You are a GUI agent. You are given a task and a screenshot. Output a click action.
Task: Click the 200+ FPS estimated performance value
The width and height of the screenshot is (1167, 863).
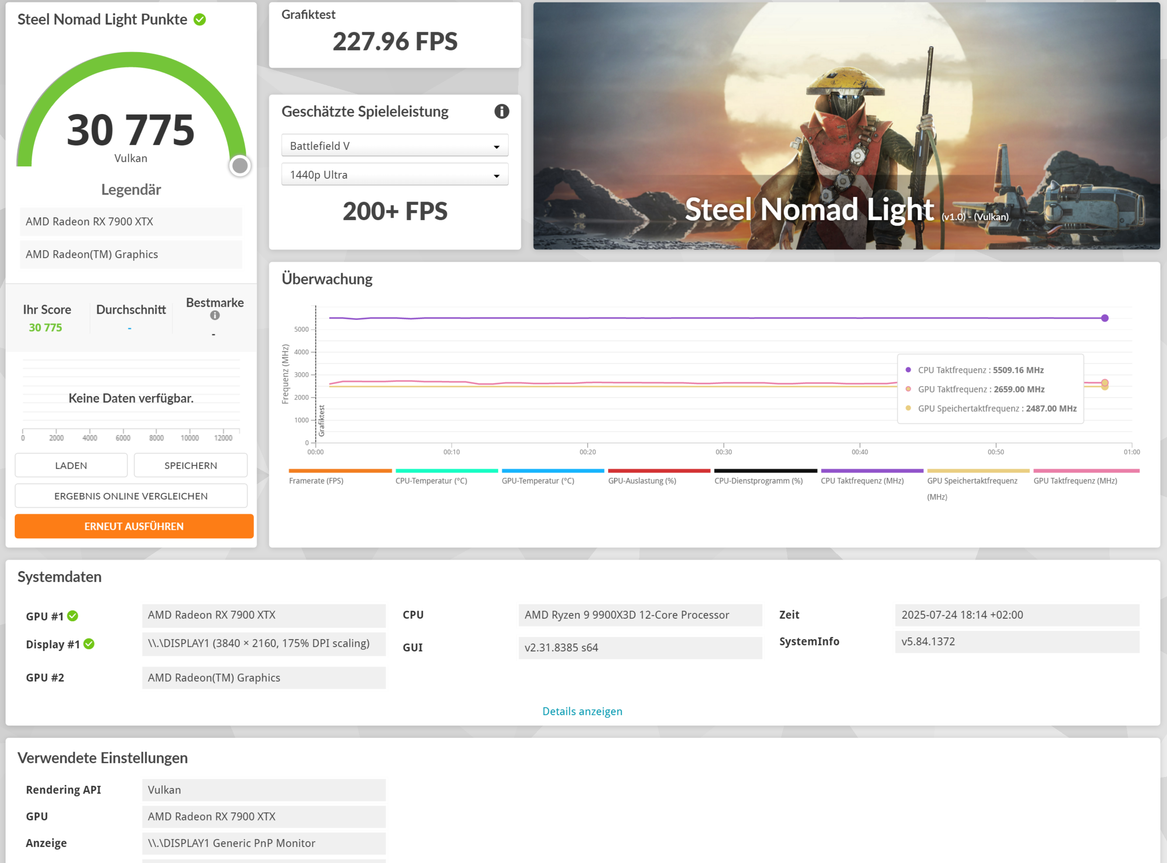tap(395, 212)
